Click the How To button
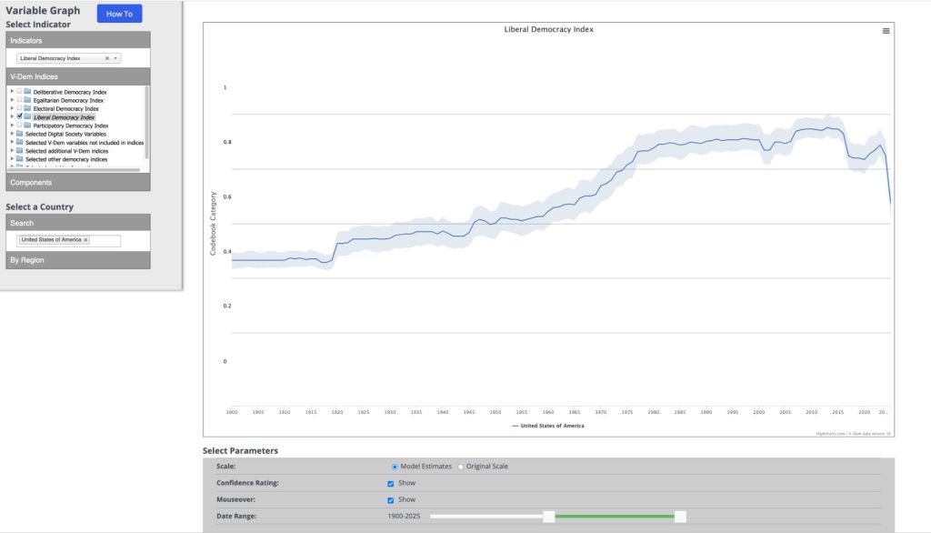Image resolution: width=931 pixels, height=533 pixels. [x=119, y=14]
